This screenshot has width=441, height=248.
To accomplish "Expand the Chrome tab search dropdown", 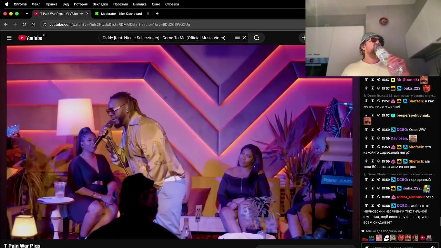I will 27,13.
